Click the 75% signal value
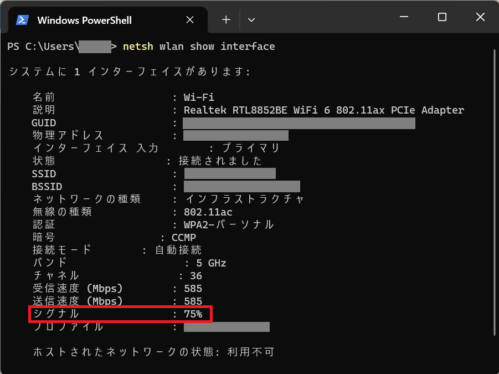The image size is (499, 374). pyautogui.click(x=193, y=314)
